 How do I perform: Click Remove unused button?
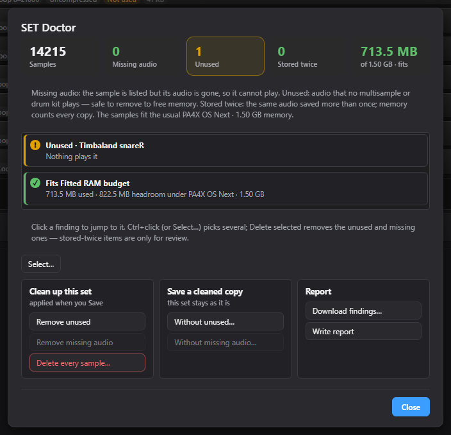pos(87,321)
